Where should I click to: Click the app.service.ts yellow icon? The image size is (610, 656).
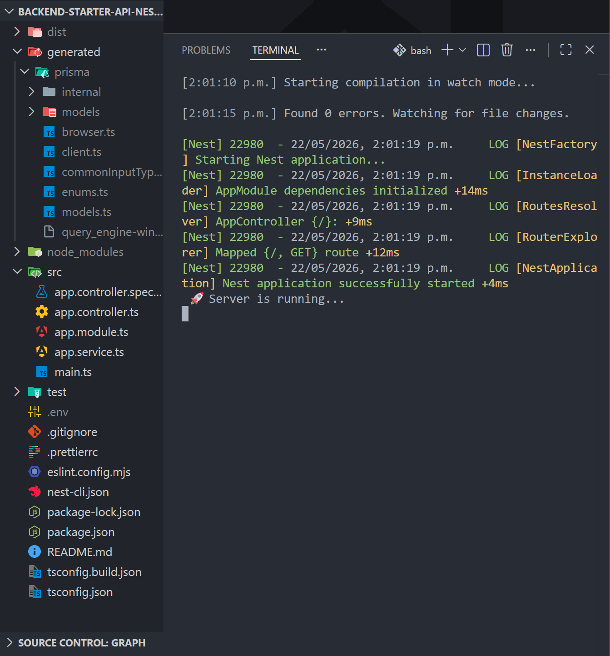42,351
